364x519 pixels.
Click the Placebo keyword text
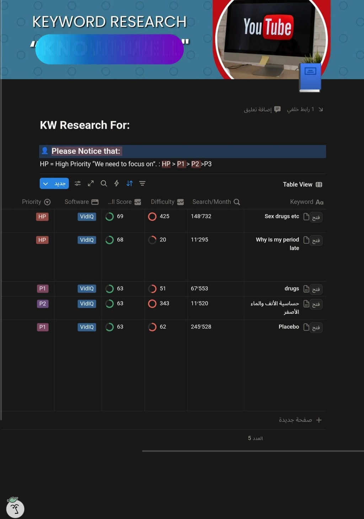point(289,327)
